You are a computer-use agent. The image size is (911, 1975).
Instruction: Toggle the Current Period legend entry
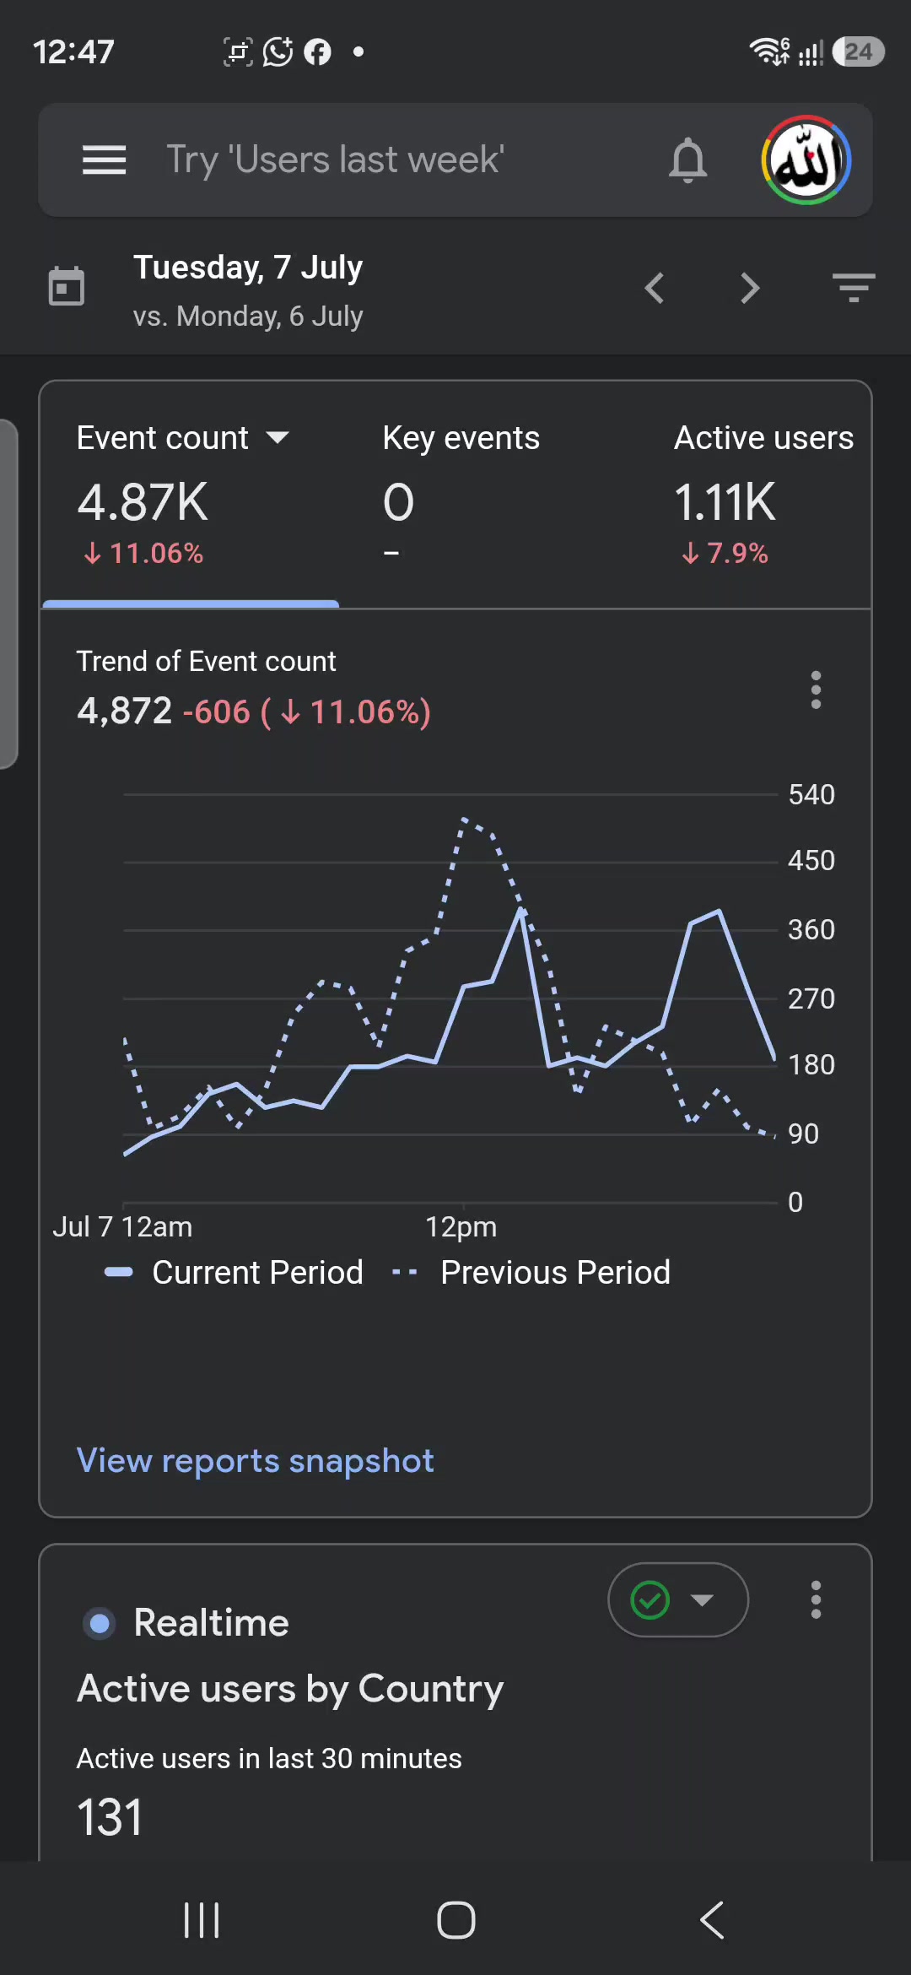point(234,1272)
